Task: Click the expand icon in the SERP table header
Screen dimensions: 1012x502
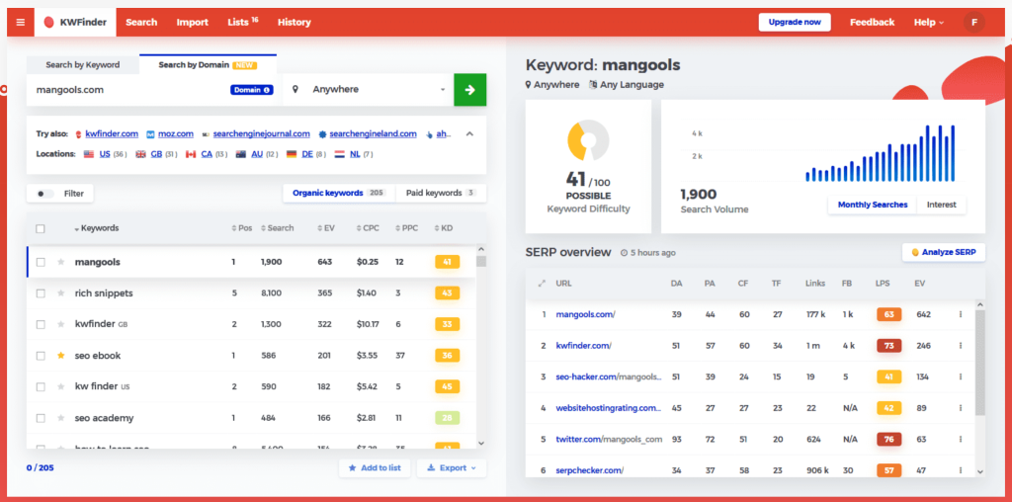Action: point(541,283)
